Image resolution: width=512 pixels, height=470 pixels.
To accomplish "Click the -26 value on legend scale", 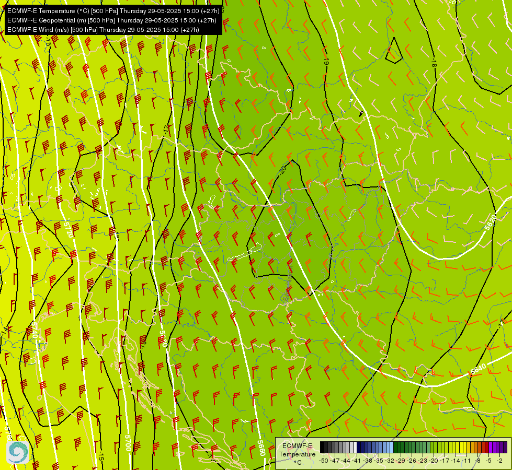I will pyautogui.click(x=412, y=461).
